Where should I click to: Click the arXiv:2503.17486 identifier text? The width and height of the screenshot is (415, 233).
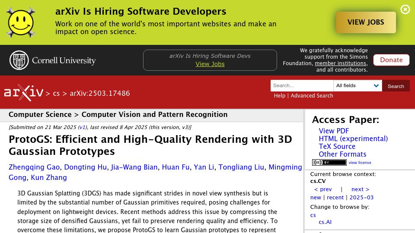coord(100,93)
